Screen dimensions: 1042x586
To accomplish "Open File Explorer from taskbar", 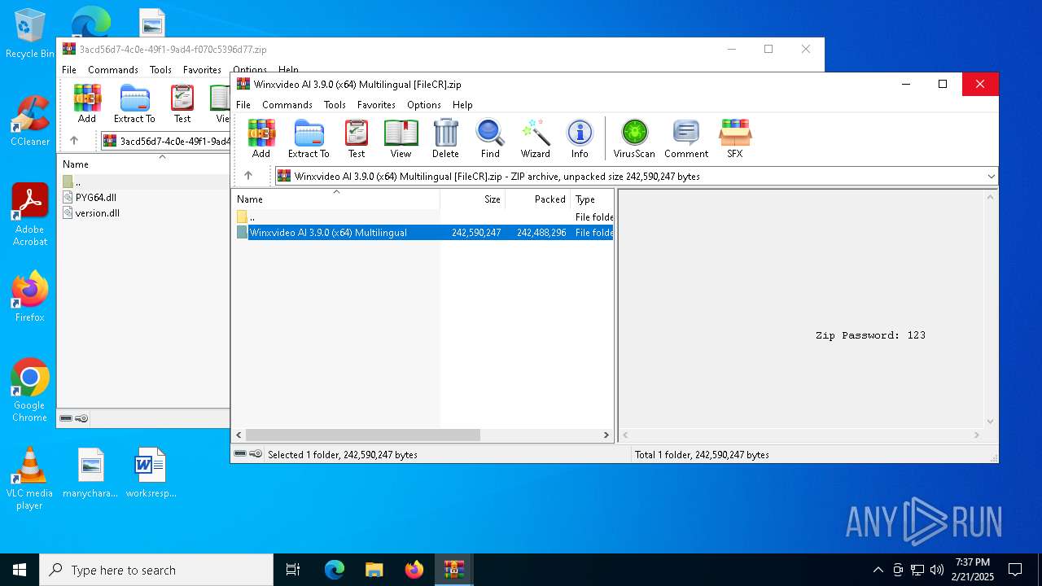I will tap(374, 570).
